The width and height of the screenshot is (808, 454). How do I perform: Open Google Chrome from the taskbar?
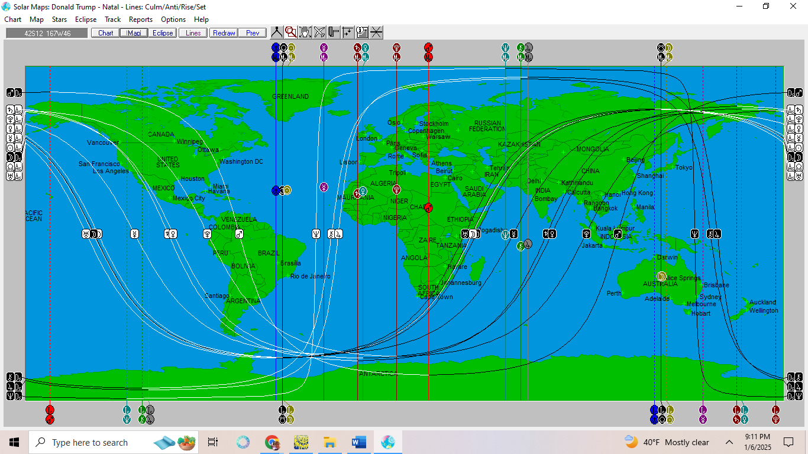click(x=272, y=442)
